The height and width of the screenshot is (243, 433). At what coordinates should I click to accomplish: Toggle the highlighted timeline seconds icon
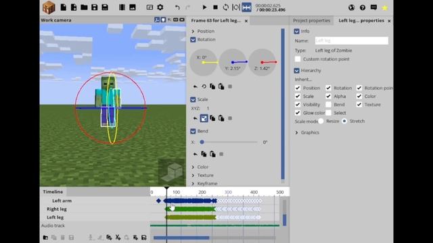click(246, 7)
